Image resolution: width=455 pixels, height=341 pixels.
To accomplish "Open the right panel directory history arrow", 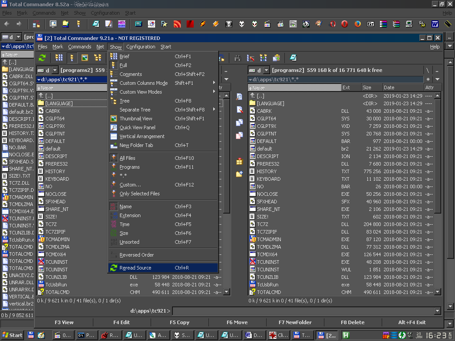I will pos(437,79).
